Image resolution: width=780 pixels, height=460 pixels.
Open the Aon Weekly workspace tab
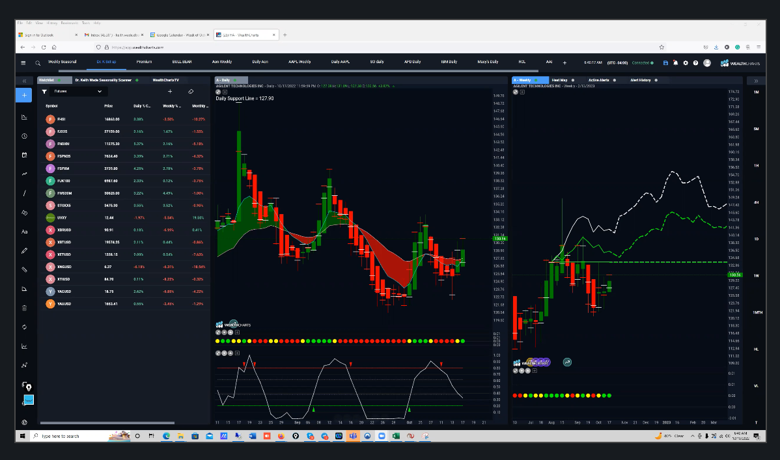(222, 62)
